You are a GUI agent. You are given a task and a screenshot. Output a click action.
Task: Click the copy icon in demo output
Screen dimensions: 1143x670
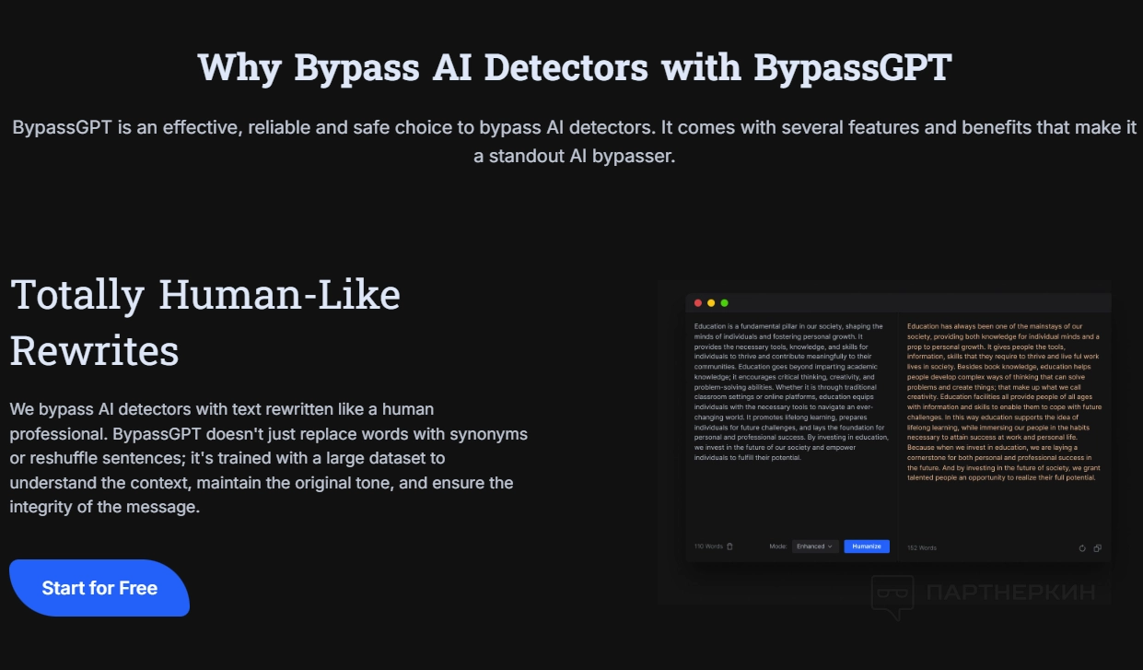(1097, 547)
